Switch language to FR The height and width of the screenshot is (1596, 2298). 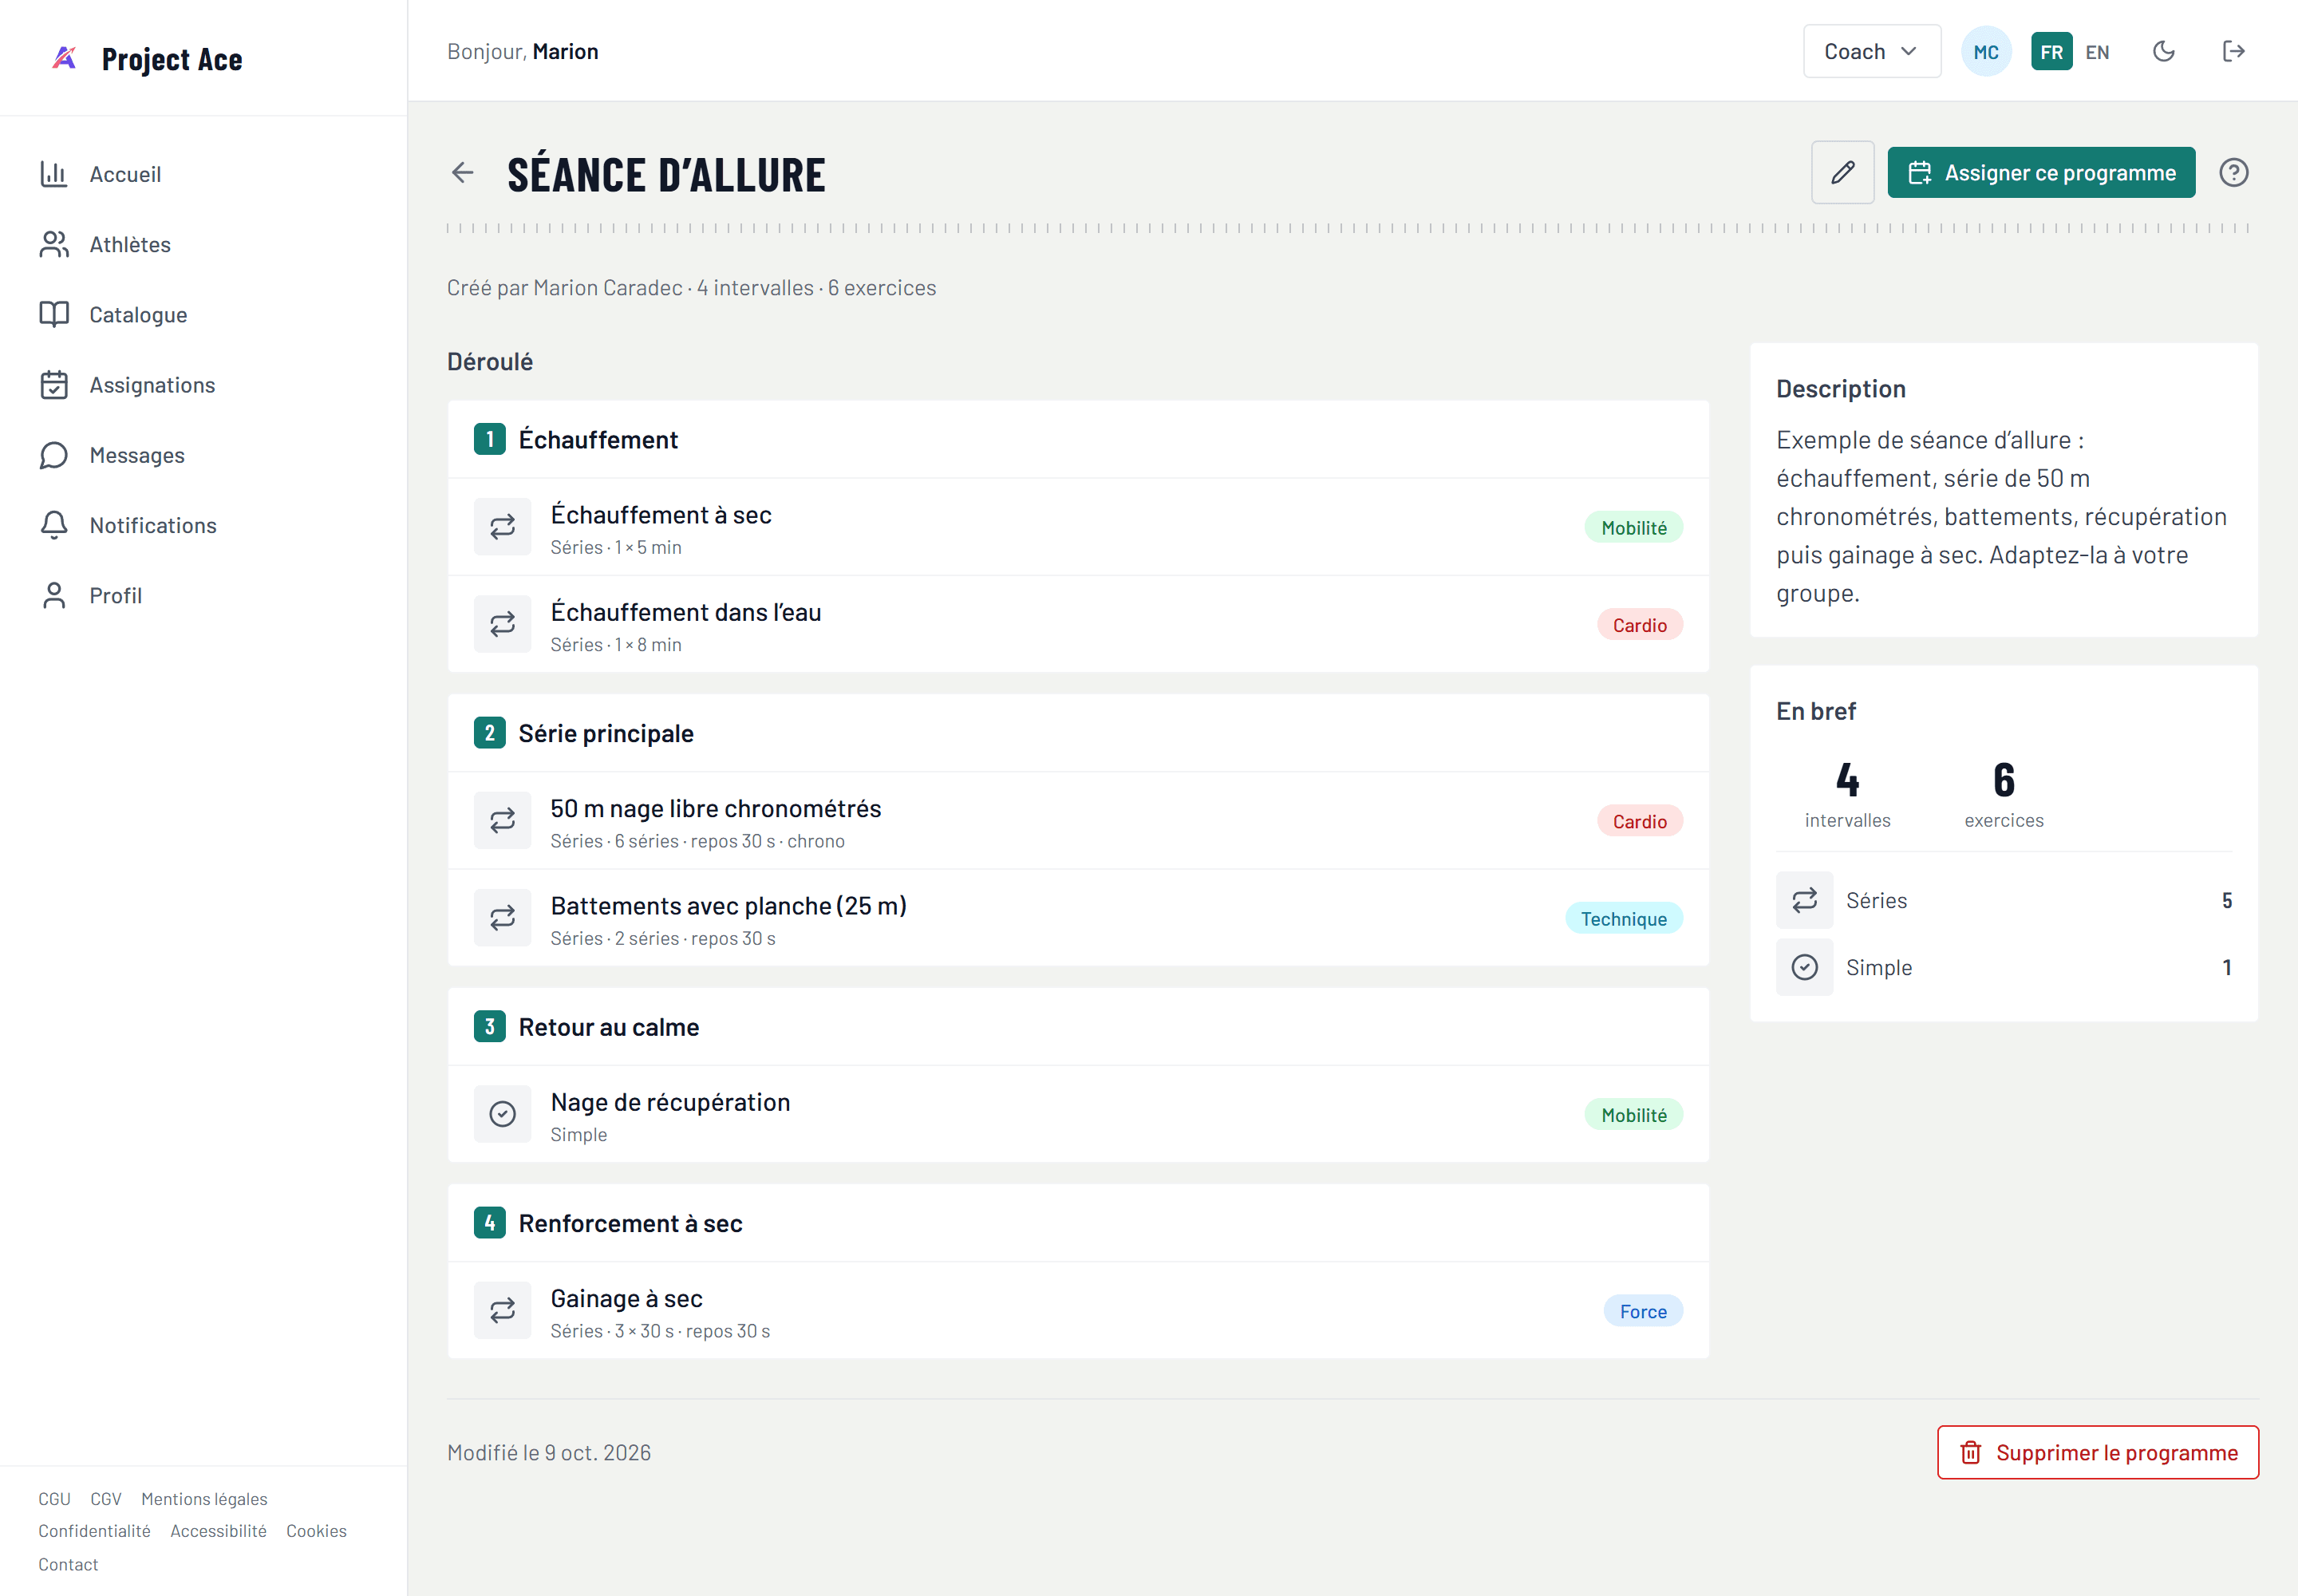click(2051, 51)
